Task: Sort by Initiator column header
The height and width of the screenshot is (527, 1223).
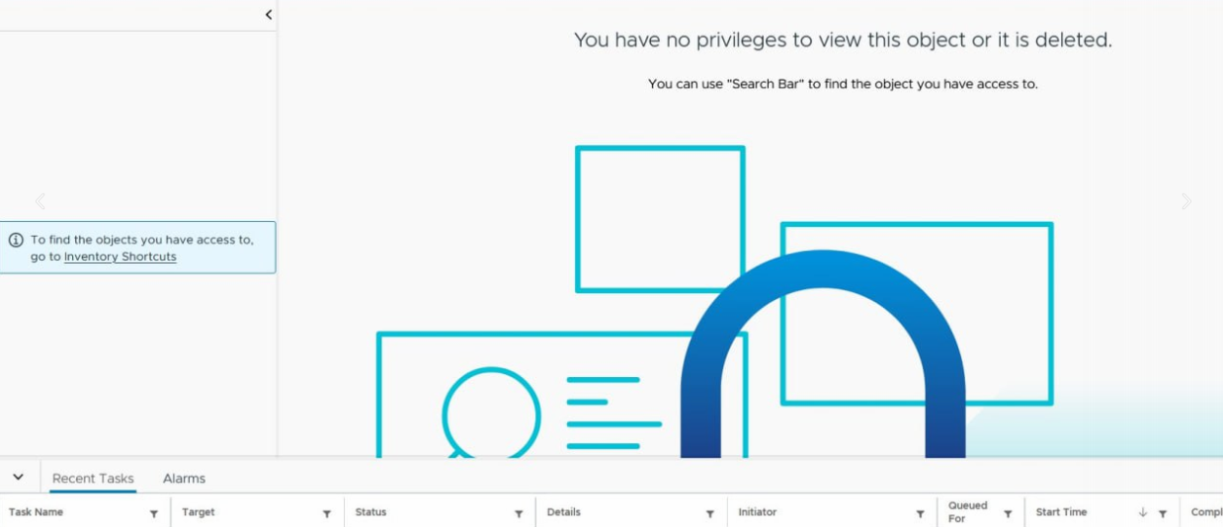Action: coord(758,512)
